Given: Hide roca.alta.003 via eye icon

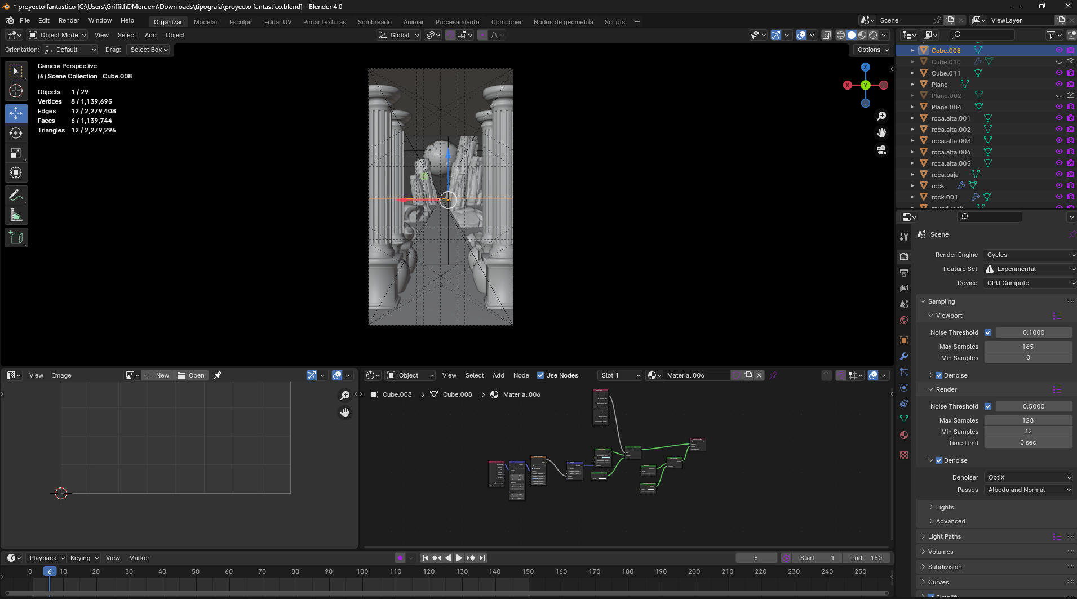Looking at the screenshot, I should (x=1059, y=140).
